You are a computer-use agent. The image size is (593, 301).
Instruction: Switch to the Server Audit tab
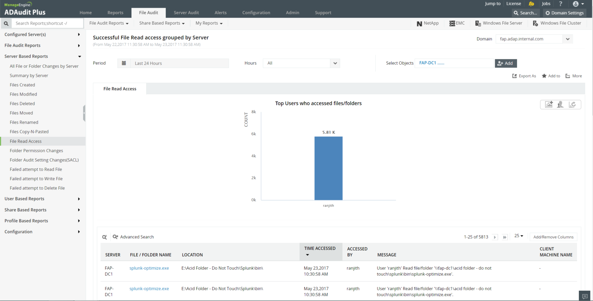pos(186,13)
